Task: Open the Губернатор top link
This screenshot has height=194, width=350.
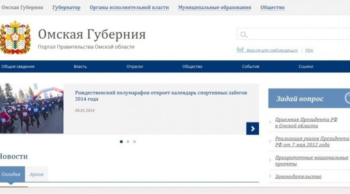Action: [x=66, y=8]
